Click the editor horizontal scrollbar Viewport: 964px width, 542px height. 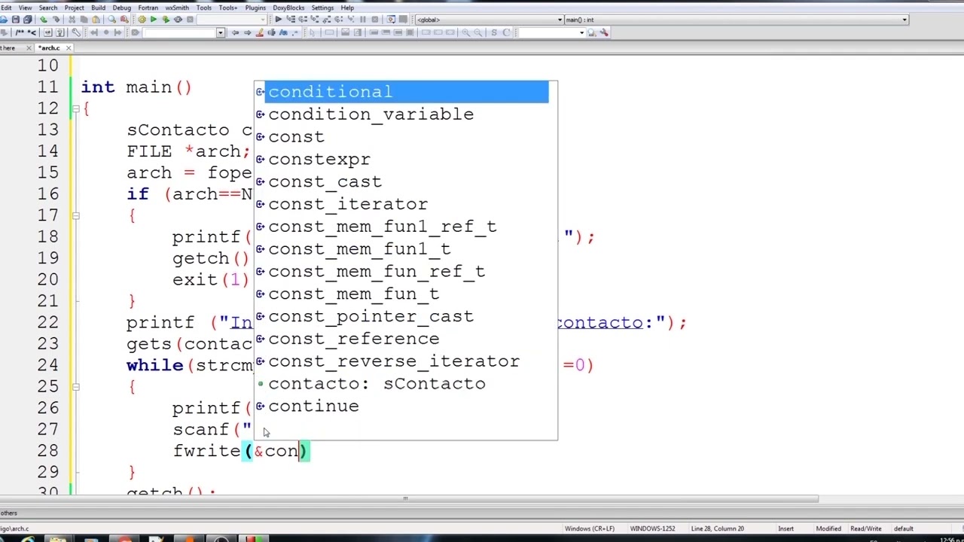(x=405, y=498)
